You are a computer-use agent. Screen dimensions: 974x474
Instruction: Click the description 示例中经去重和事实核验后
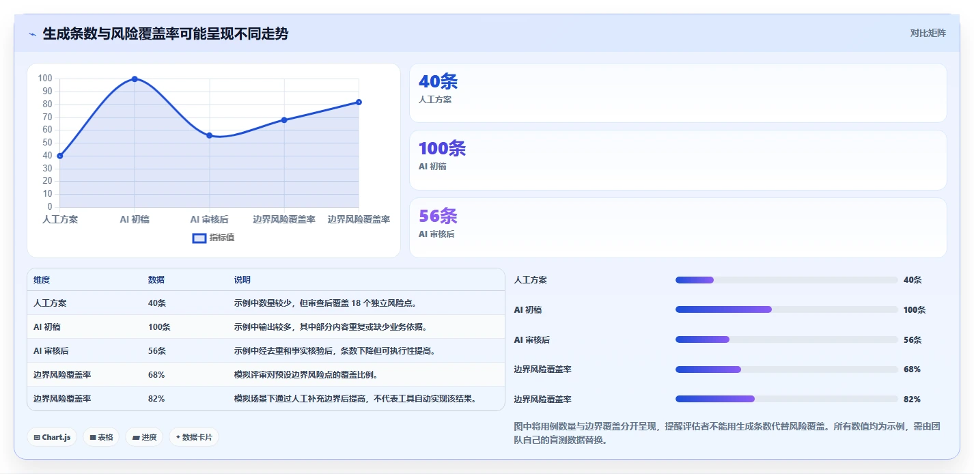[x=335, y=351]
